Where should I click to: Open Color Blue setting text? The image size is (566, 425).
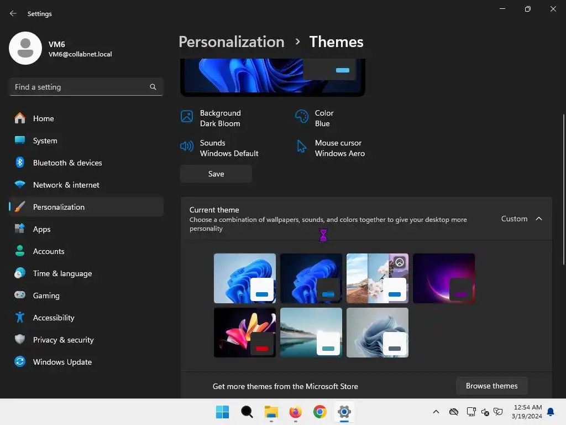click(324, 118)
